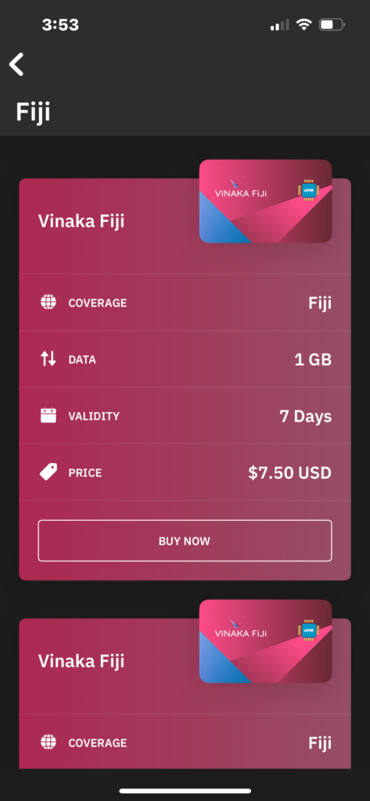Open the first Vinaka Fiji card image

[x=265, y=201]
